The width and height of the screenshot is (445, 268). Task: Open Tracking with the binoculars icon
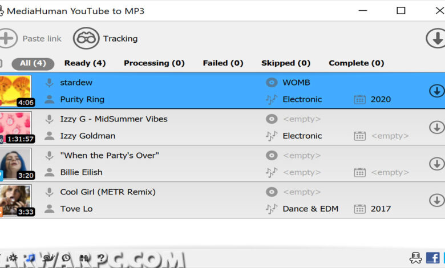(86, 38)
